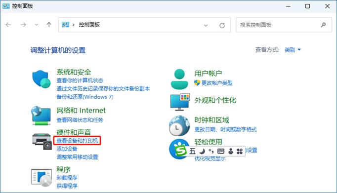
Task: Click the person icon on IME bar
Action: pos(231,152)
